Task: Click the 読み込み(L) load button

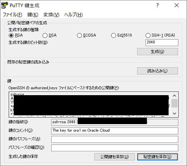Action: coord(157,71)
